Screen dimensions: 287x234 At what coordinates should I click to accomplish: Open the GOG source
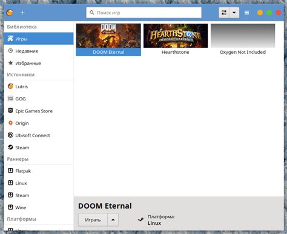39,99
